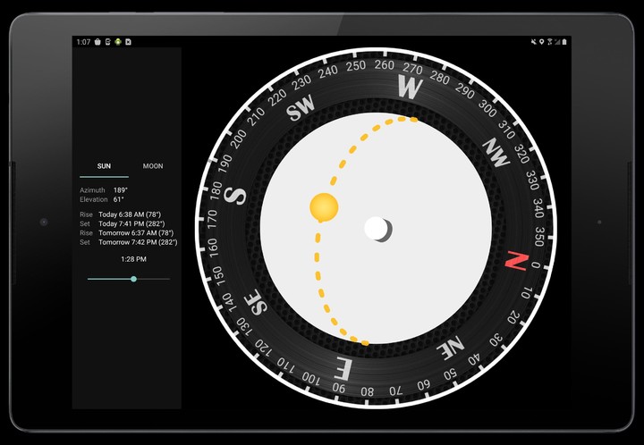Viewport: 644px width, 445px height.
Task: Click the 180 degree mark on the dial
Action: [216, 191]
